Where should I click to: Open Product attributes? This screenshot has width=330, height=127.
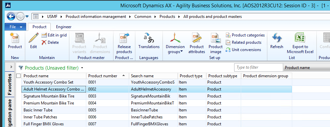coord(197,43)
